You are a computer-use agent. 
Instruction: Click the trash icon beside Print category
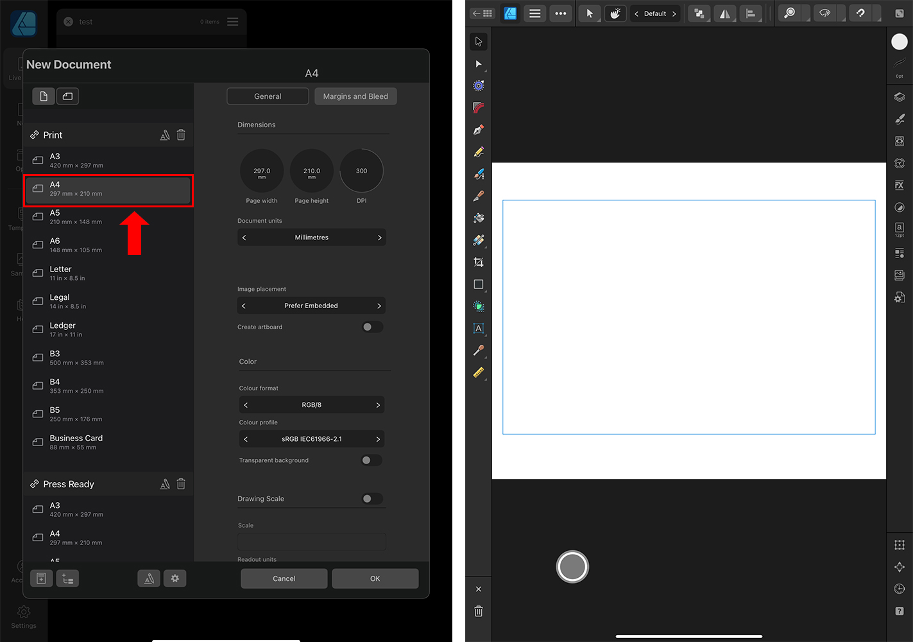click(181, 135)
